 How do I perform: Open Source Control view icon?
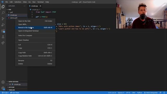coord(3,19)
